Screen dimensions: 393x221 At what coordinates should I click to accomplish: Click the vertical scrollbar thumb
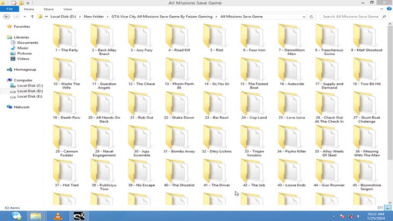point(390,93)
